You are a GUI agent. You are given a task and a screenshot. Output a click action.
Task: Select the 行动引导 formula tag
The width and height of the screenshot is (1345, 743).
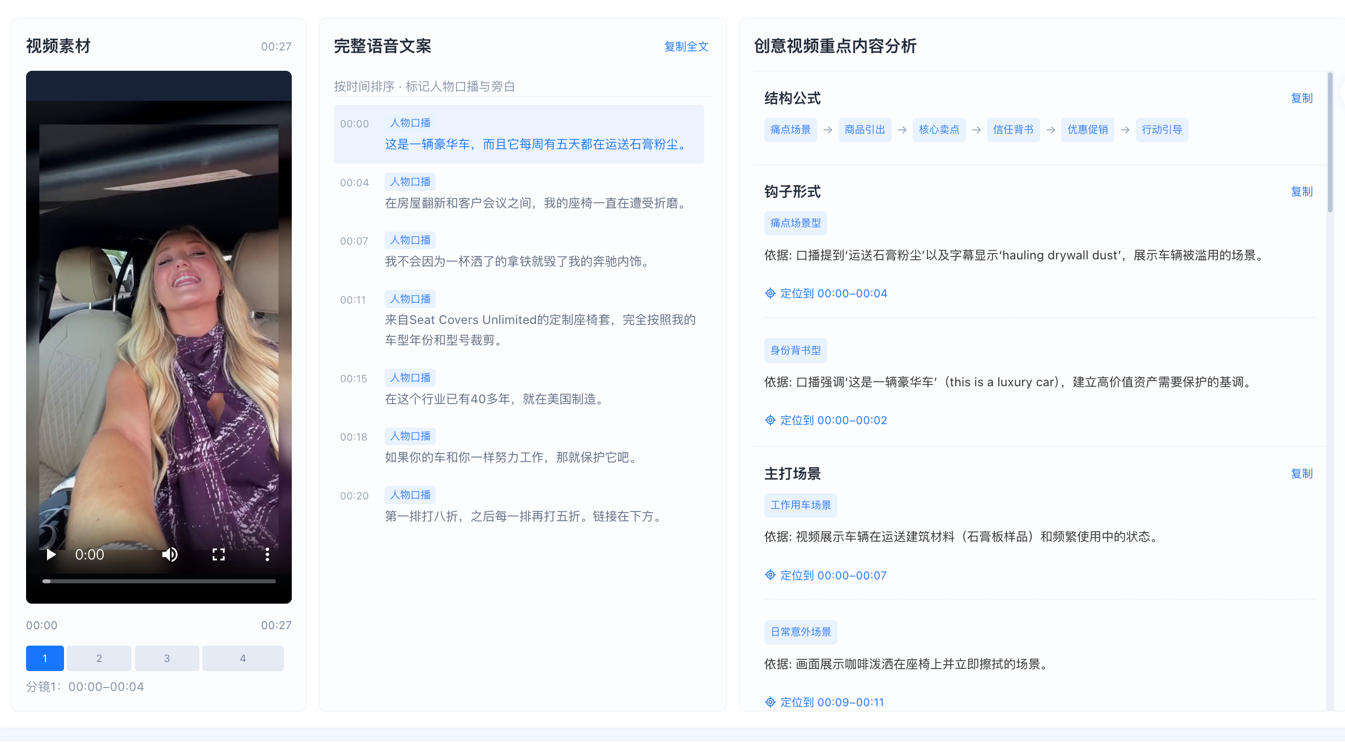pos(1161,130)
